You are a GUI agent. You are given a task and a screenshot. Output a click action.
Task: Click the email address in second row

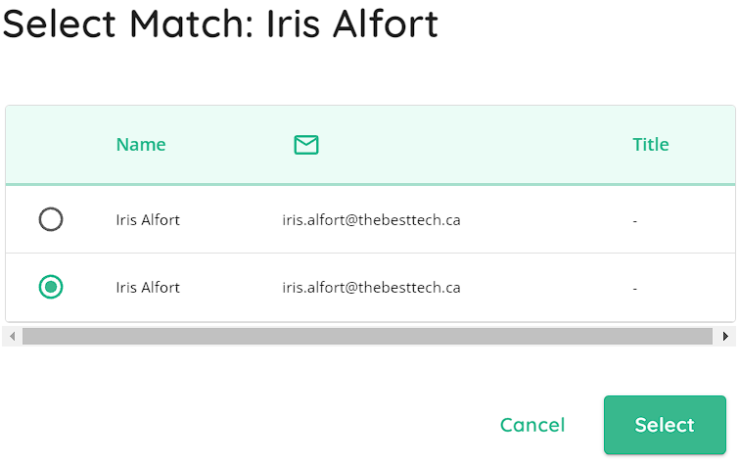(371, 287)
